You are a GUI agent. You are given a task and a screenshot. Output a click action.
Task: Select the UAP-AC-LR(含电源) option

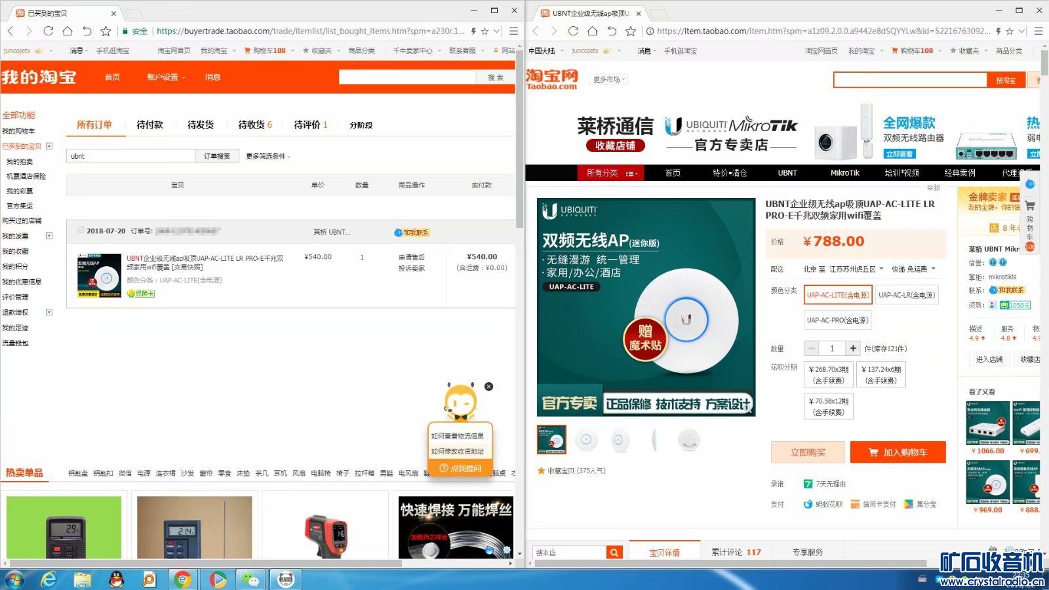click(x=907, y=295)
